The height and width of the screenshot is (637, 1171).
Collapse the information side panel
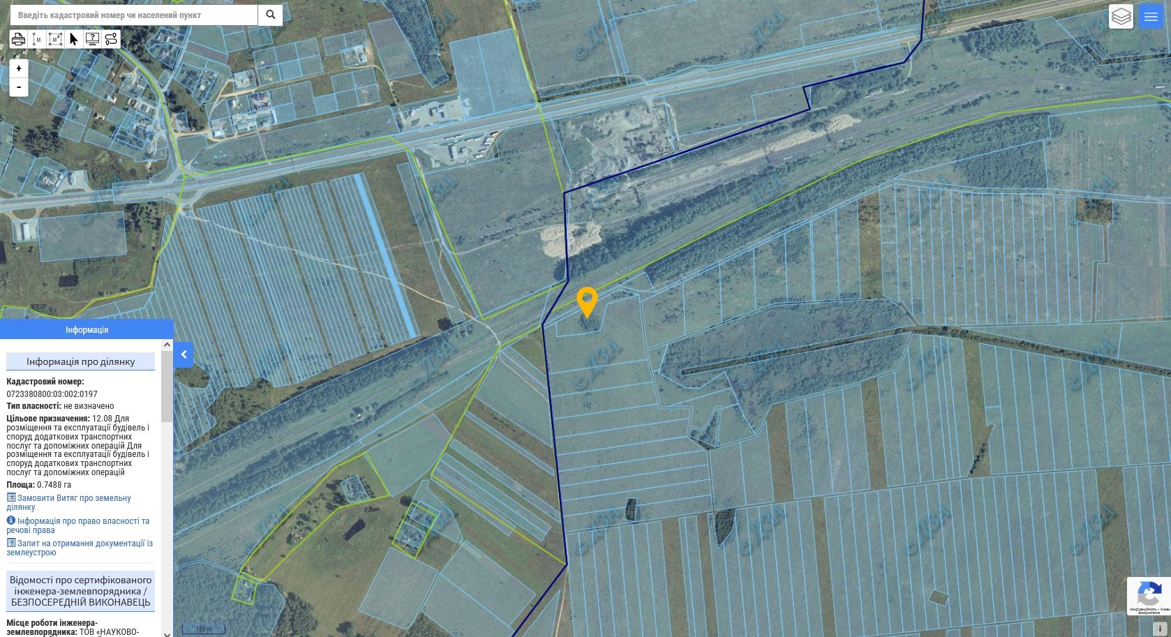pyautogui.click(x=184, y=354)
